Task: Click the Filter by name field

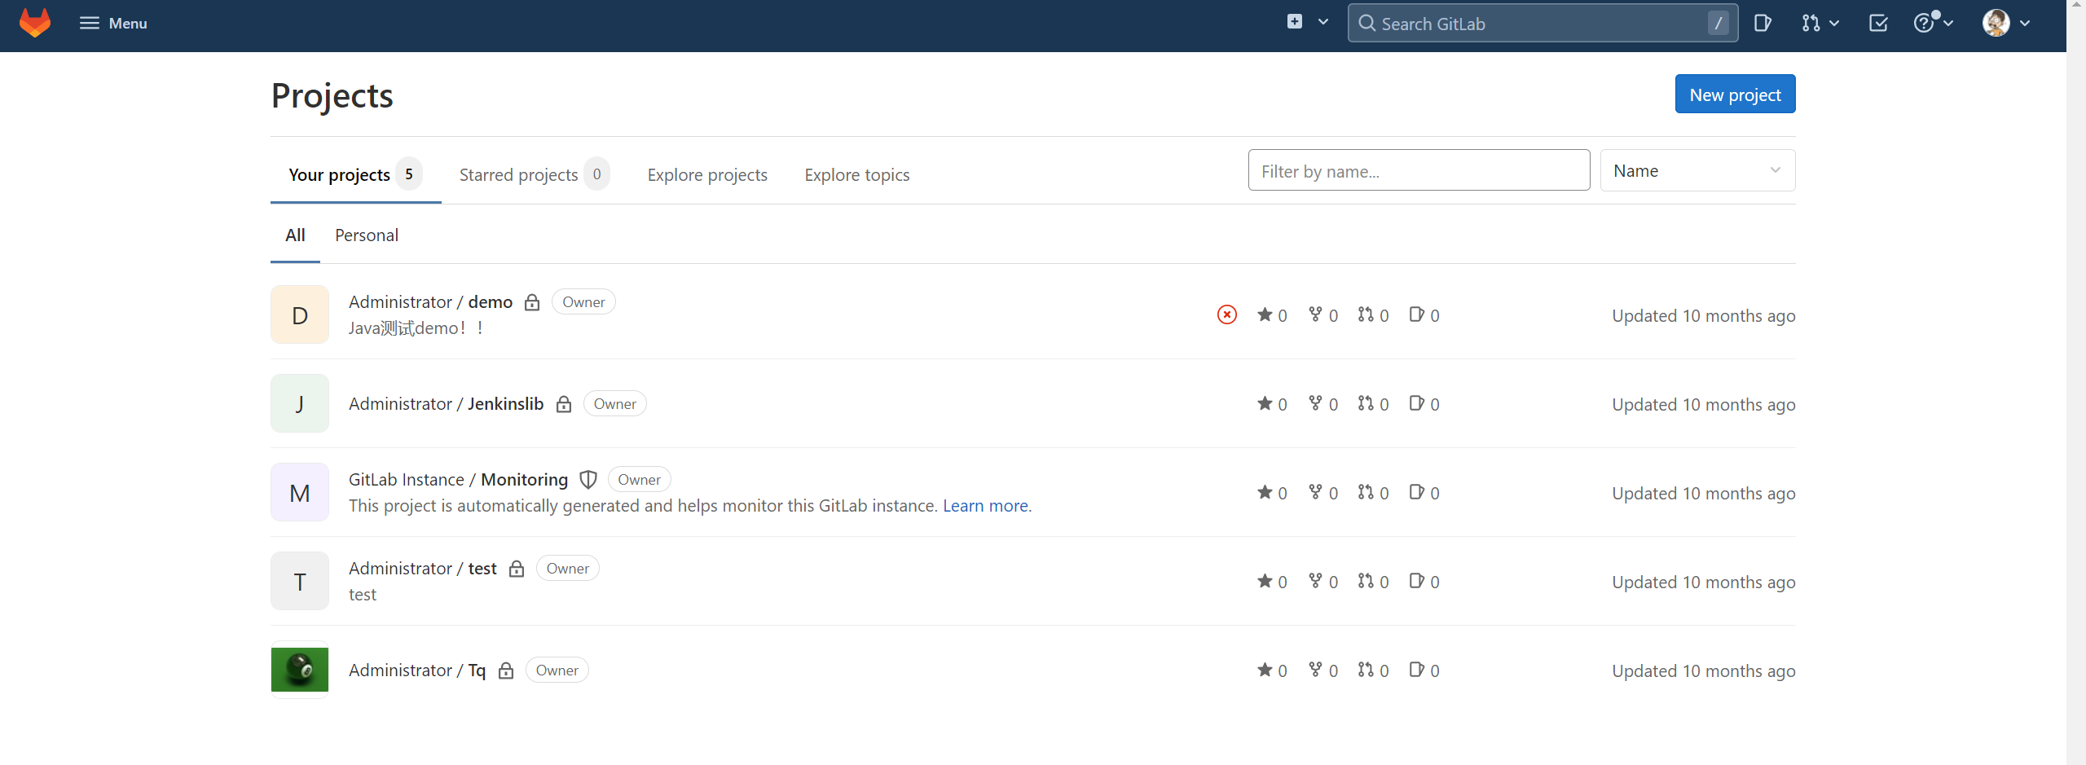Action: [x=1419, y=170]
